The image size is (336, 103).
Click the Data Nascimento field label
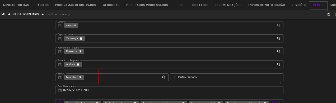tap(67, 86)
